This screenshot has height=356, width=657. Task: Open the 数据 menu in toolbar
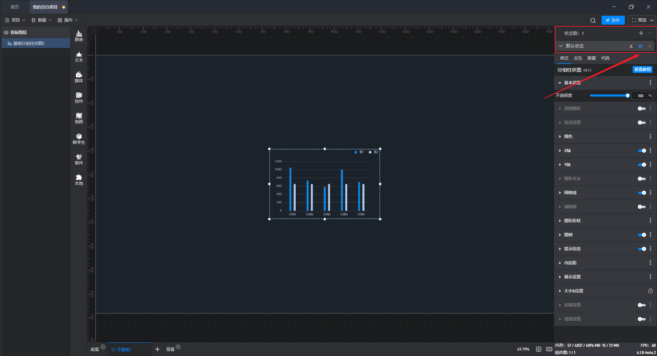pyautogui.click(x=41, y=20)
